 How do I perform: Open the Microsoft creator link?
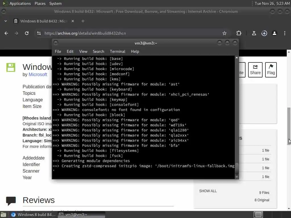(x=38, y=75)
